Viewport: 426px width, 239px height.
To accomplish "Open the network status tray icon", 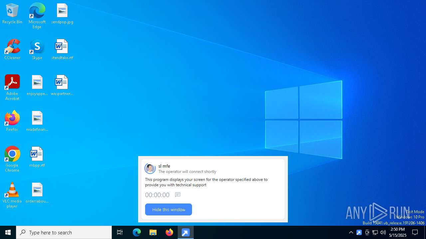I will 375,232.
